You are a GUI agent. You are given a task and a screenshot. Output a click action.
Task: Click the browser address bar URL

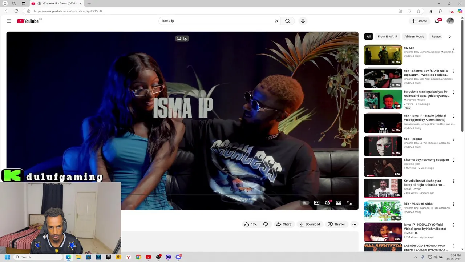click(68, 11)
